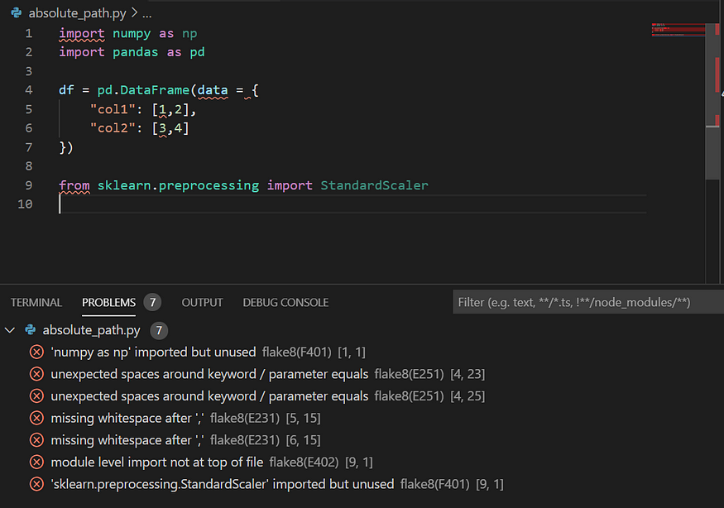724x508 pixels.
Task: Click line number 1 in gutter
Action: coord(29,33)
